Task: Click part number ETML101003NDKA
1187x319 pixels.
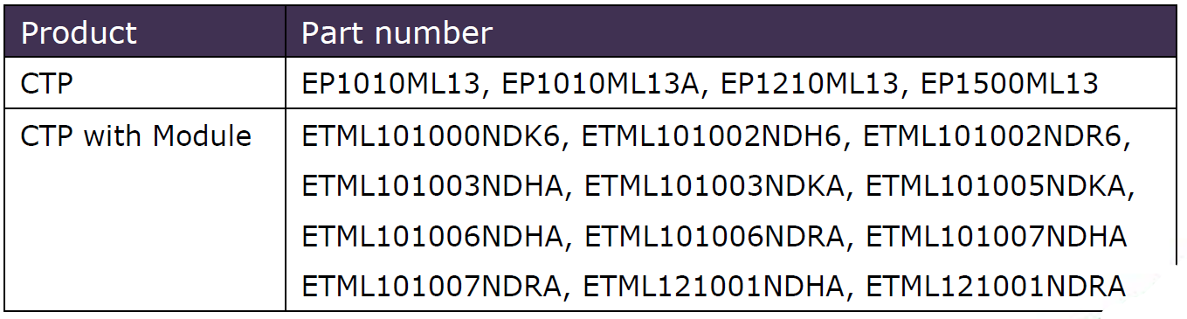Action: tap(717, 186)
